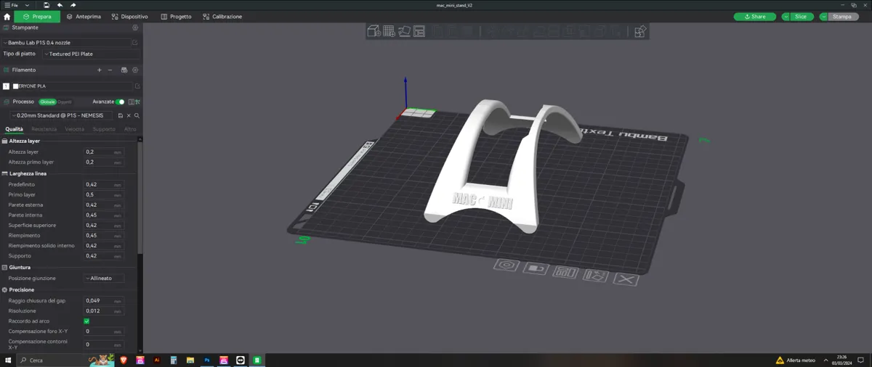Viewport: 872px width, 367px height.
Task: Remove a filament with the minus icon
Action: [x=110, y=70]
